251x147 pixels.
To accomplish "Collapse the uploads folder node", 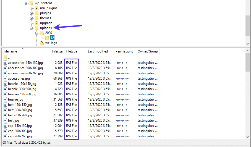I will [32, 28].
